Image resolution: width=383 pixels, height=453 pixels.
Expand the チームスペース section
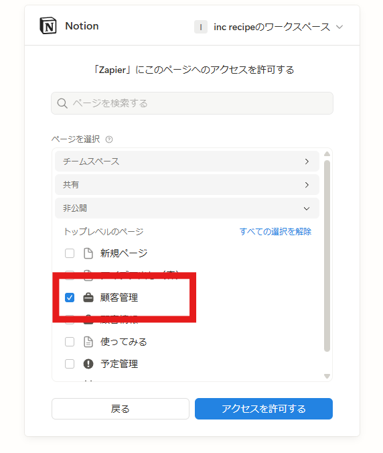click(187, 161)
